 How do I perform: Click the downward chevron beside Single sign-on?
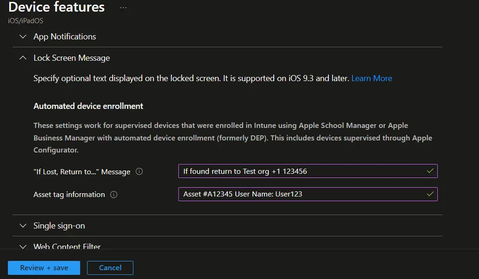pyautogui.click(x=23, y=226)
